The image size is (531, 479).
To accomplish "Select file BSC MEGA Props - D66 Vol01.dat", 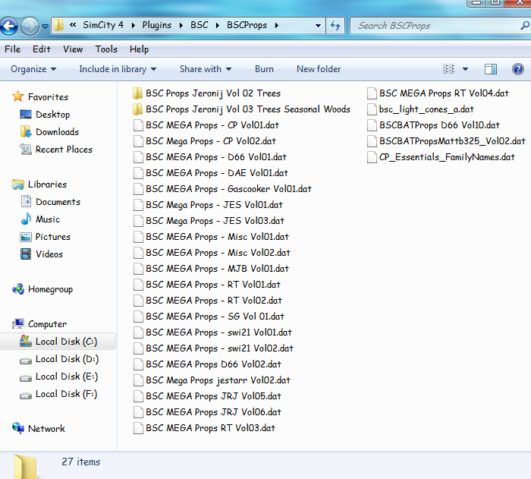I will coord(216,157).
